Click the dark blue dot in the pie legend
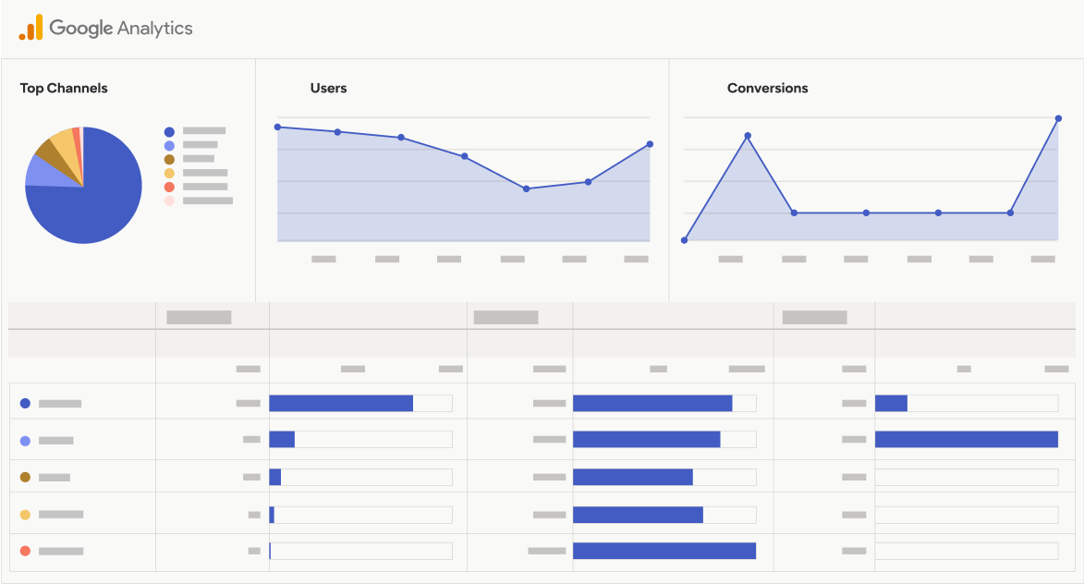 click(169, 132)
